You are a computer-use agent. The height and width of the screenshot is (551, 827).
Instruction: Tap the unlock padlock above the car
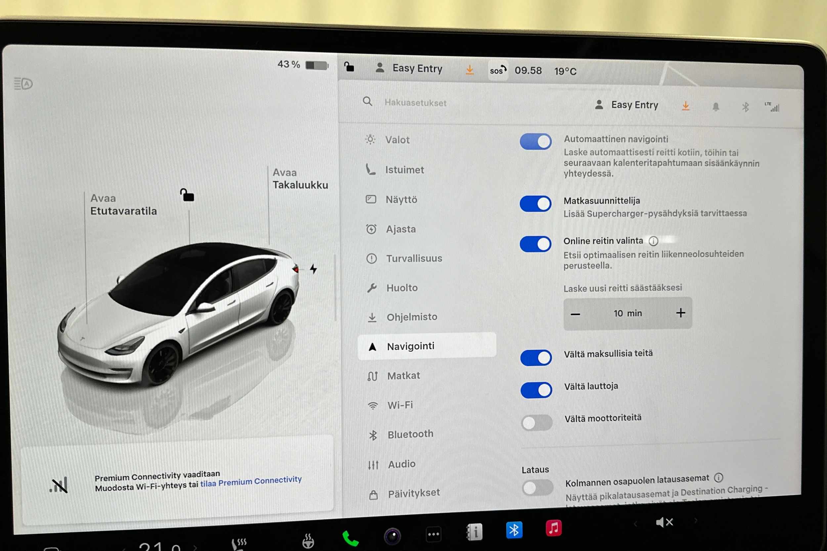tap(187, 195)
